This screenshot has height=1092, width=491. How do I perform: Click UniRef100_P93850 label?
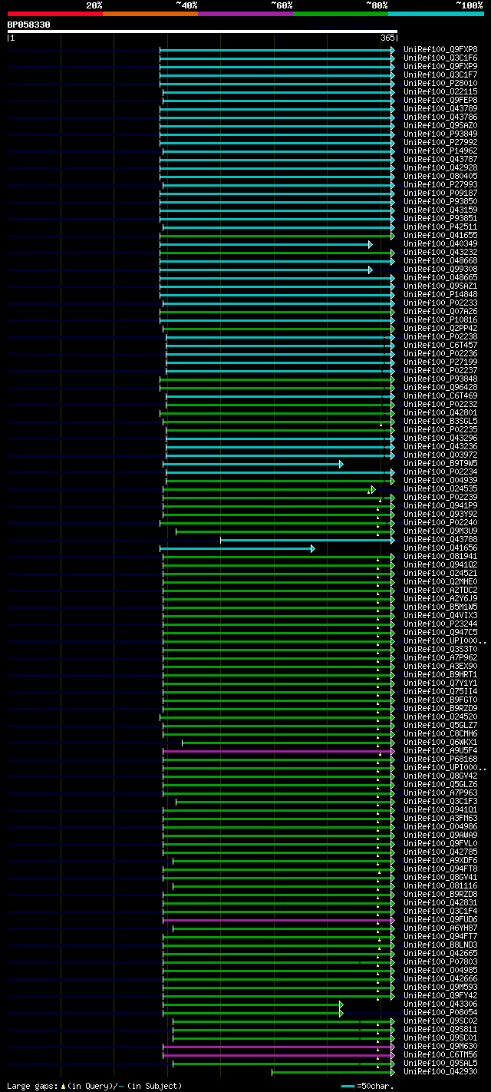click(440, 201)
